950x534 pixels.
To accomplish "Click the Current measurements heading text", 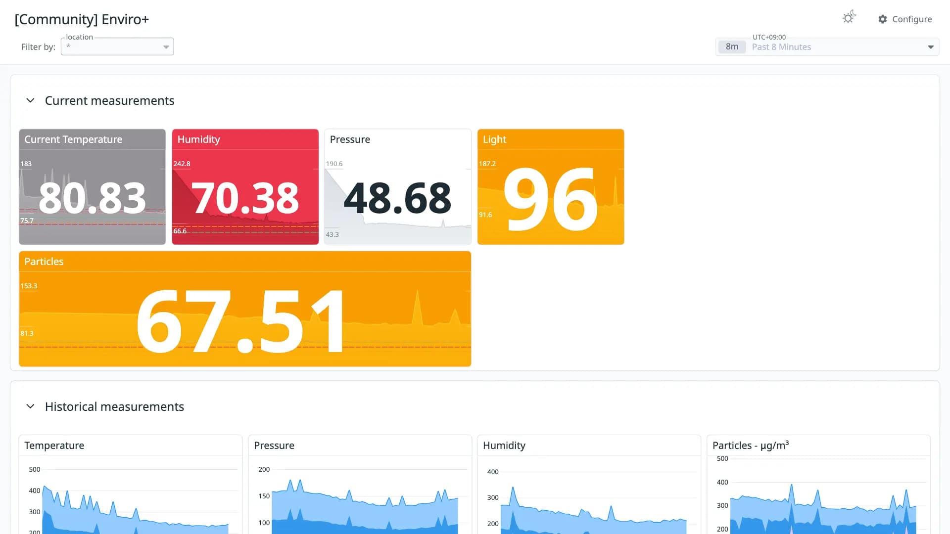I will tap(110, 101).
